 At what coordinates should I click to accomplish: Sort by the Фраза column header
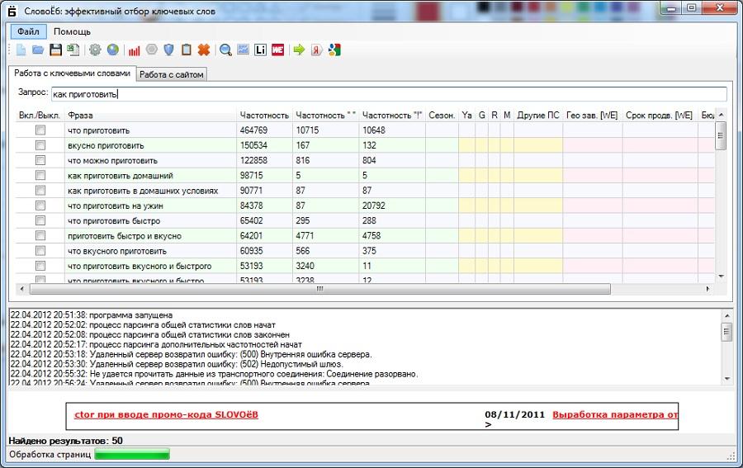[150, 115]
